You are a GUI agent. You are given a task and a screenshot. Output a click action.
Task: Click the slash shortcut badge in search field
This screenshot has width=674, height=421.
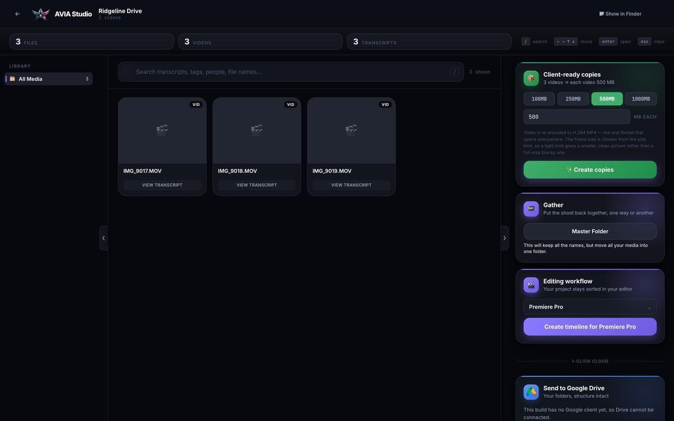(454, 72)
